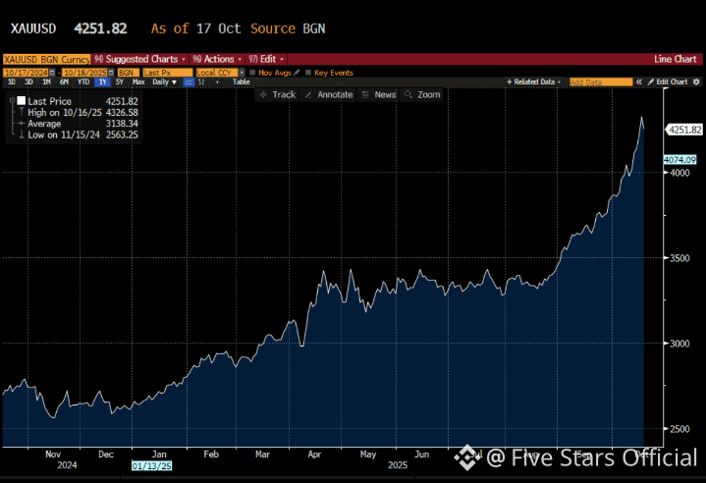Image resolution: width=706 pixels, height=483 pixels.
Task: Select the 1D time range tab
Action: [12, 81]
